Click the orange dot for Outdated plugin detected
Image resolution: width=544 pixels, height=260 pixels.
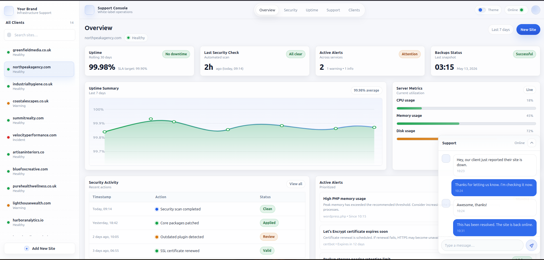coord(157,237)
